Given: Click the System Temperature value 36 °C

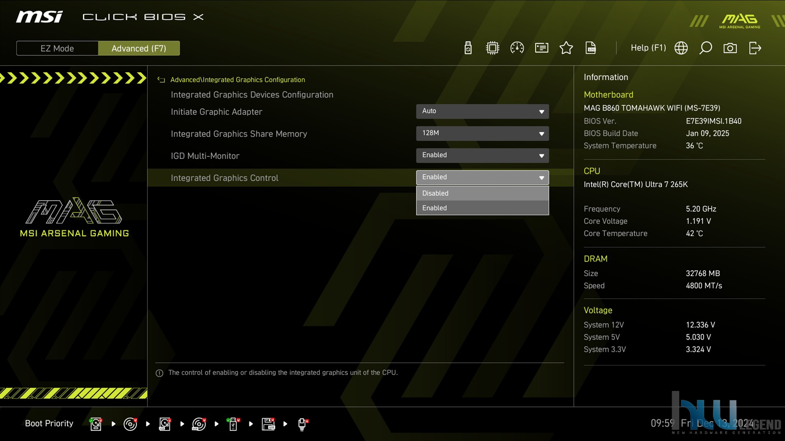Looking at the screenshot, I should (694, 146).
